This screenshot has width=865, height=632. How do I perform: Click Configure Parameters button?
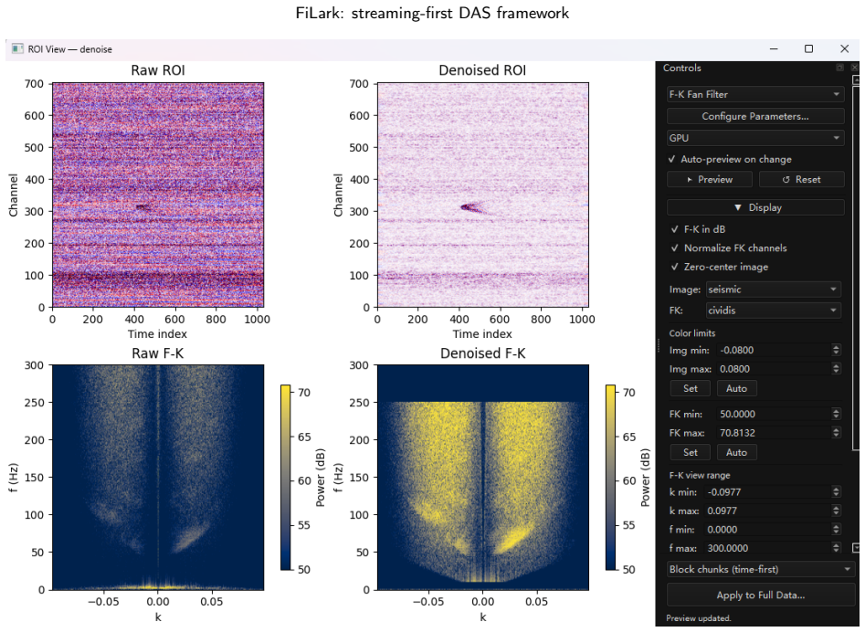[x=755, y=116]
